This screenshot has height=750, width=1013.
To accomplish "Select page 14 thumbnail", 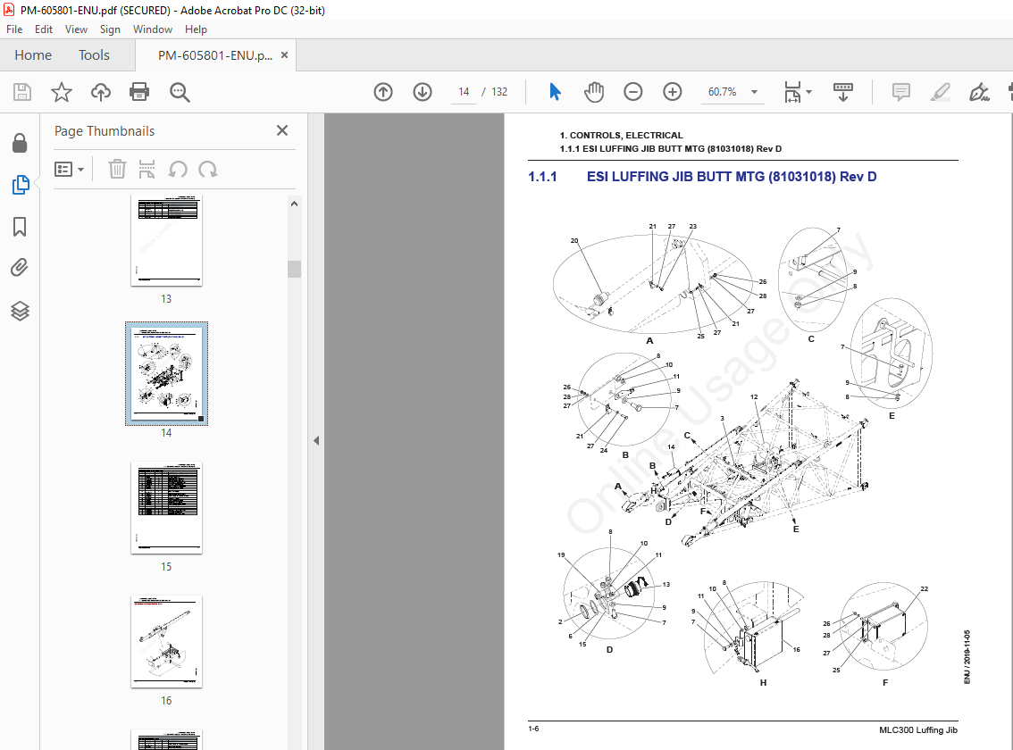I will [167, 373].
